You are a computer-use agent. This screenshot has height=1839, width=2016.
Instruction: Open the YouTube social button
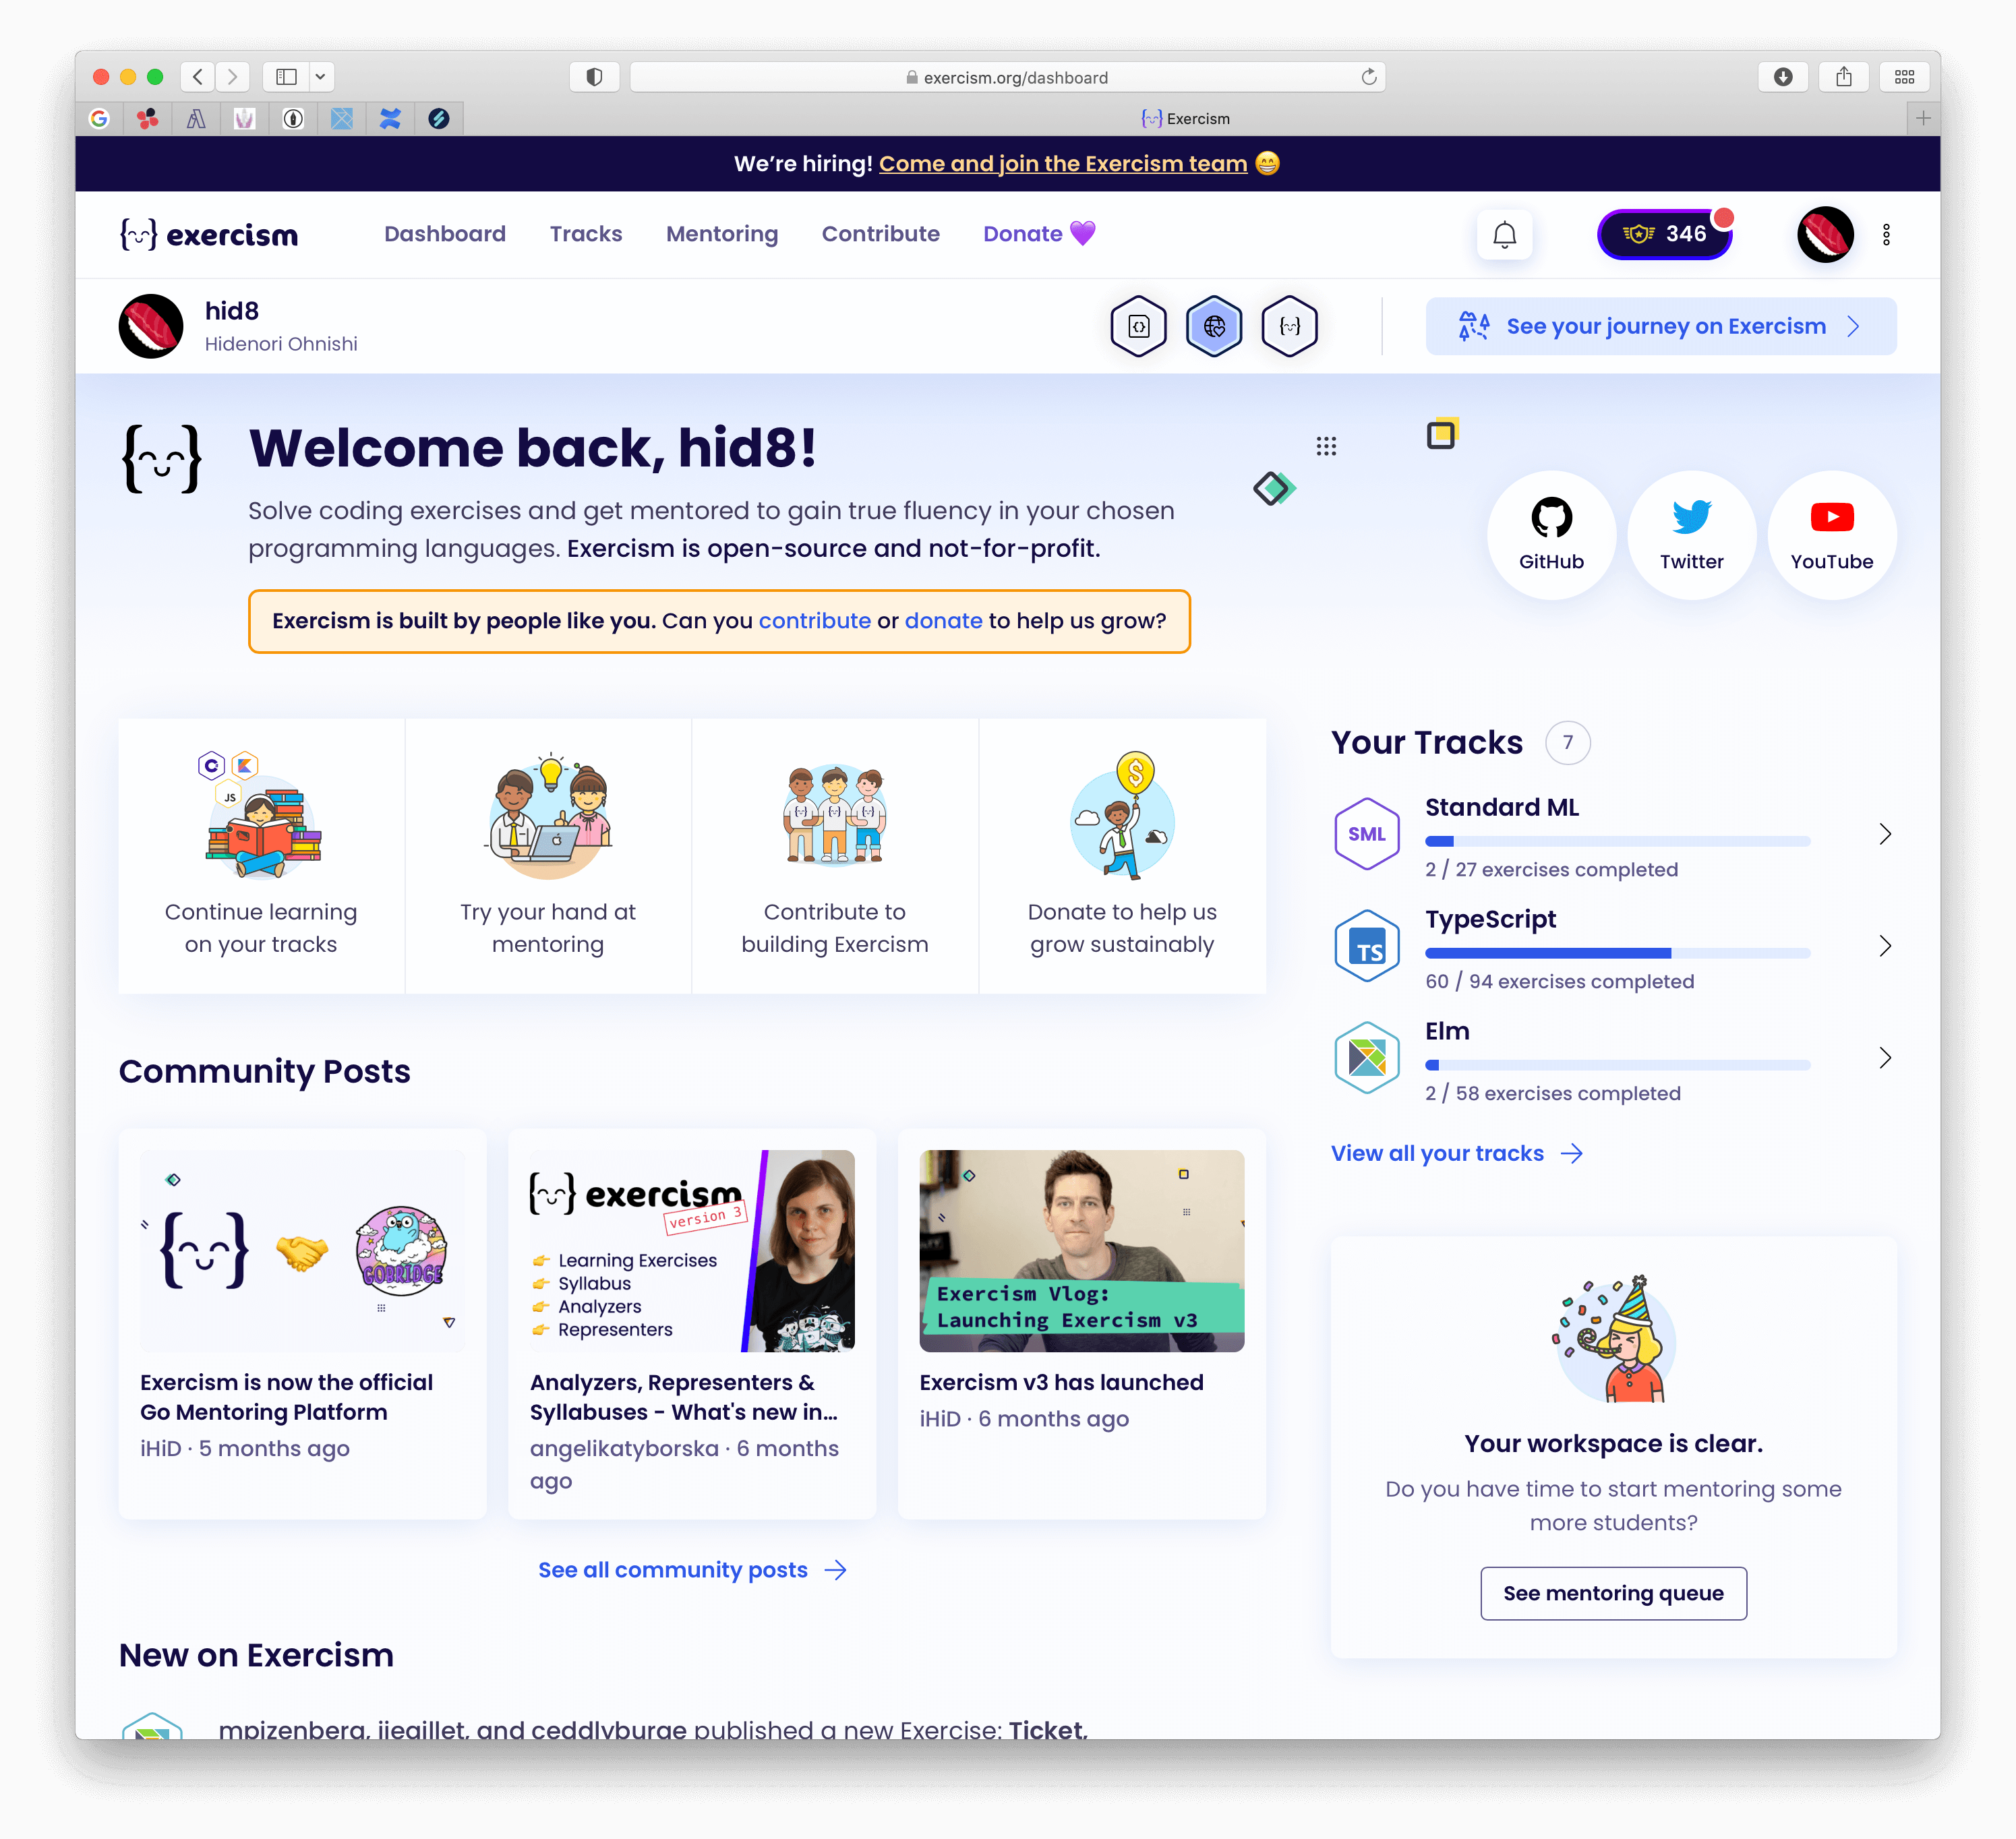[1832, 535]
